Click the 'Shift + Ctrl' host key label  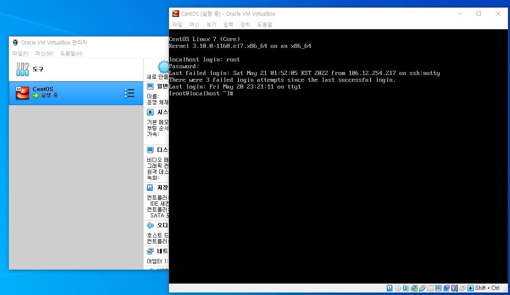(488, 288)
